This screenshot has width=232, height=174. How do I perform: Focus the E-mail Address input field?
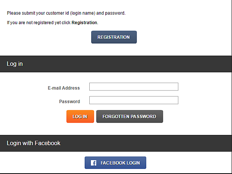pos(133,87)
